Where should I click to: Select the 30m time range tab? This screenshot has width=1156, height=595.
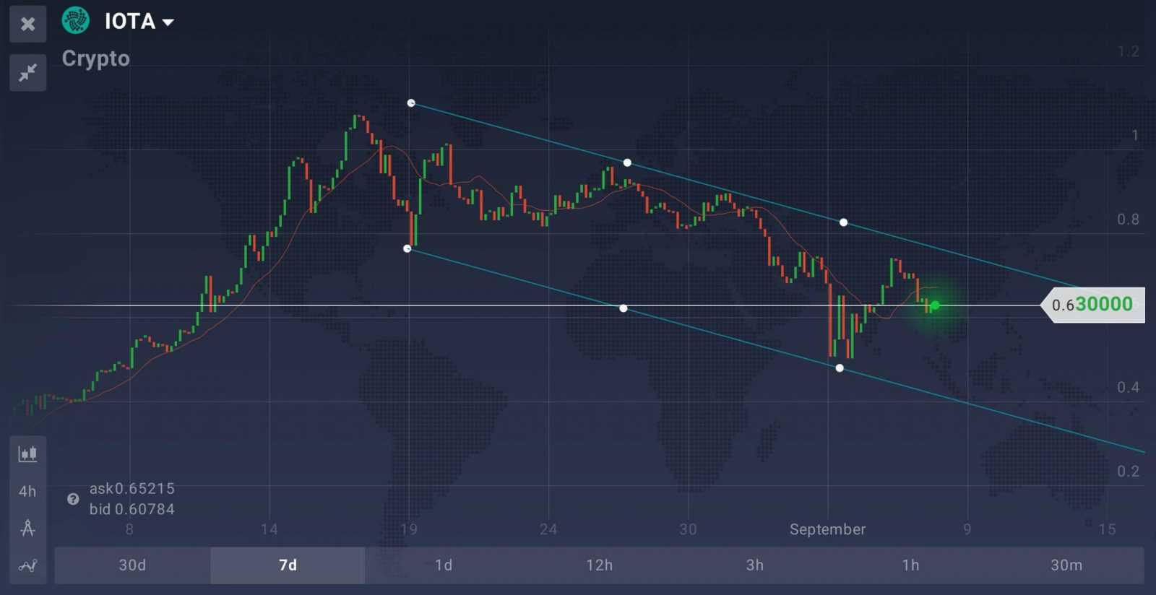tap(1066, 565)
